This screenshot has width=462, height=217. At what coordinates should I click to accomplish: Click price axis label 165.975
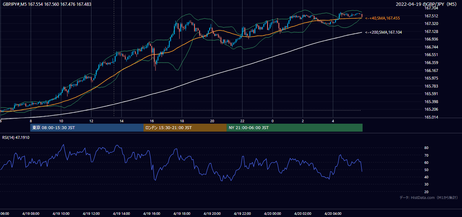[431, 78]
